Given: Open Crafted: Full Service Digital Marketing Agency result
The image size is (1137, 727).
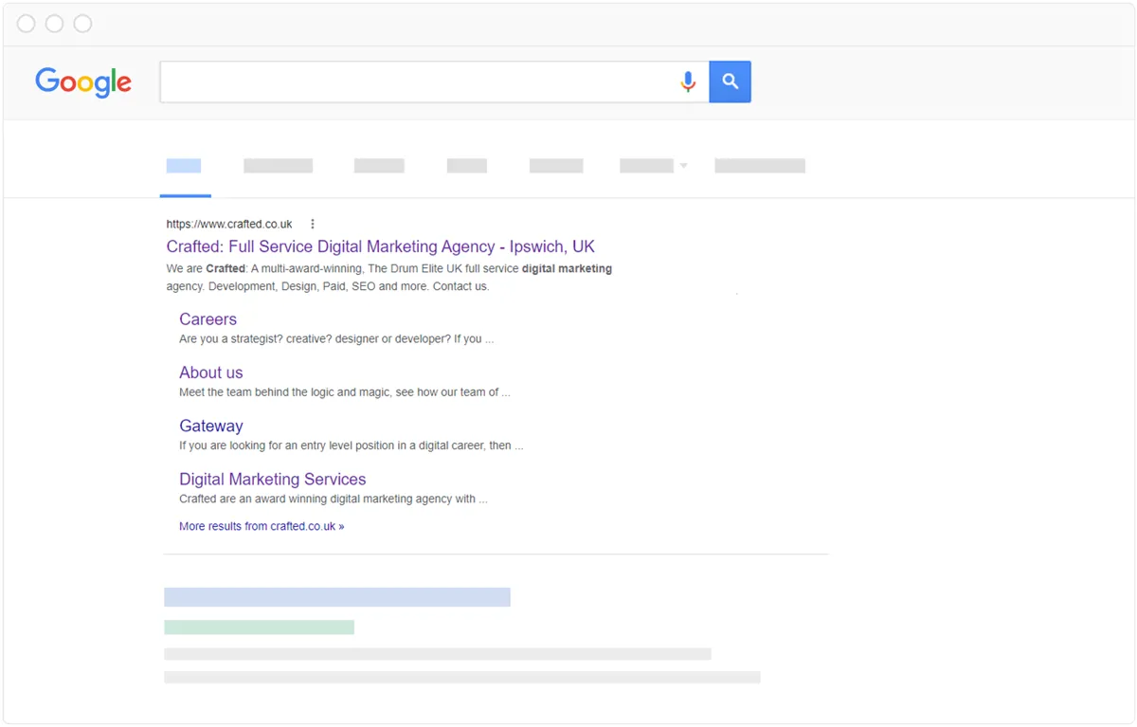Looking at the screenshot, I should [381, 246].
